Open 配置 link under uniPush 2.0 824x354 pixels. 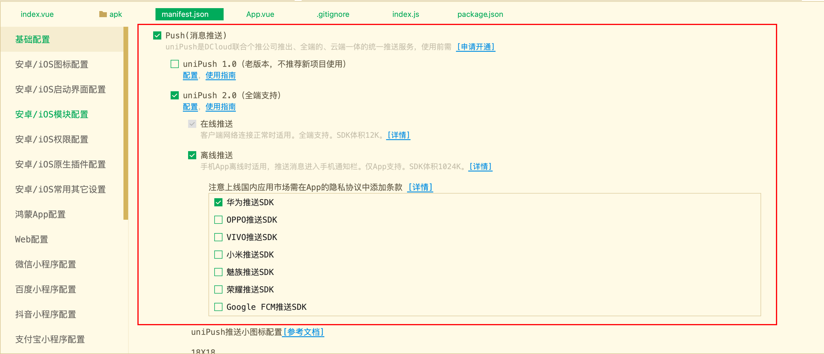coord(190,107)
